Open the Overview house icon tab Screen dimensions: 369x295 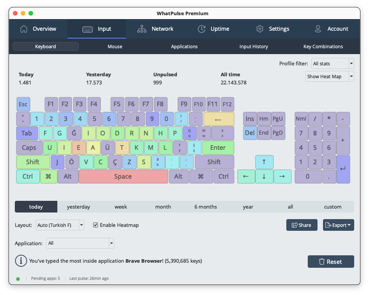(24, 29)
